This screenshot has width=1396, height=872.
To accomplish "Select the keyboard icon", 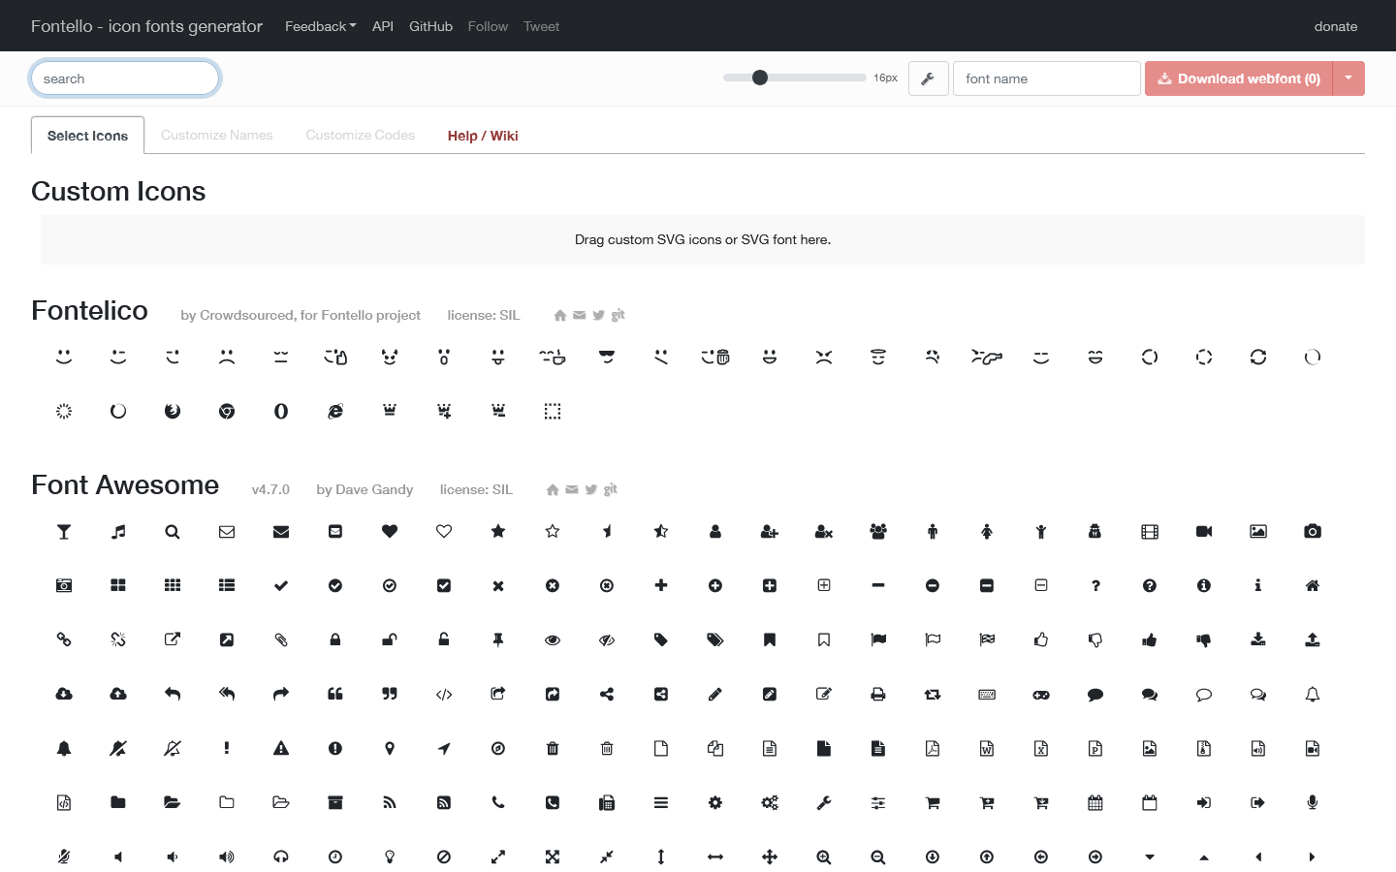I will [x=987, y=694].
